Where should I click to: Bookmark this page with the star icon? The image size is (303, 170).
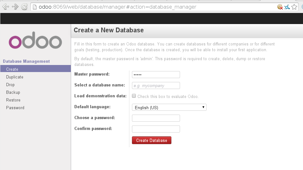[x=294, y=7]
